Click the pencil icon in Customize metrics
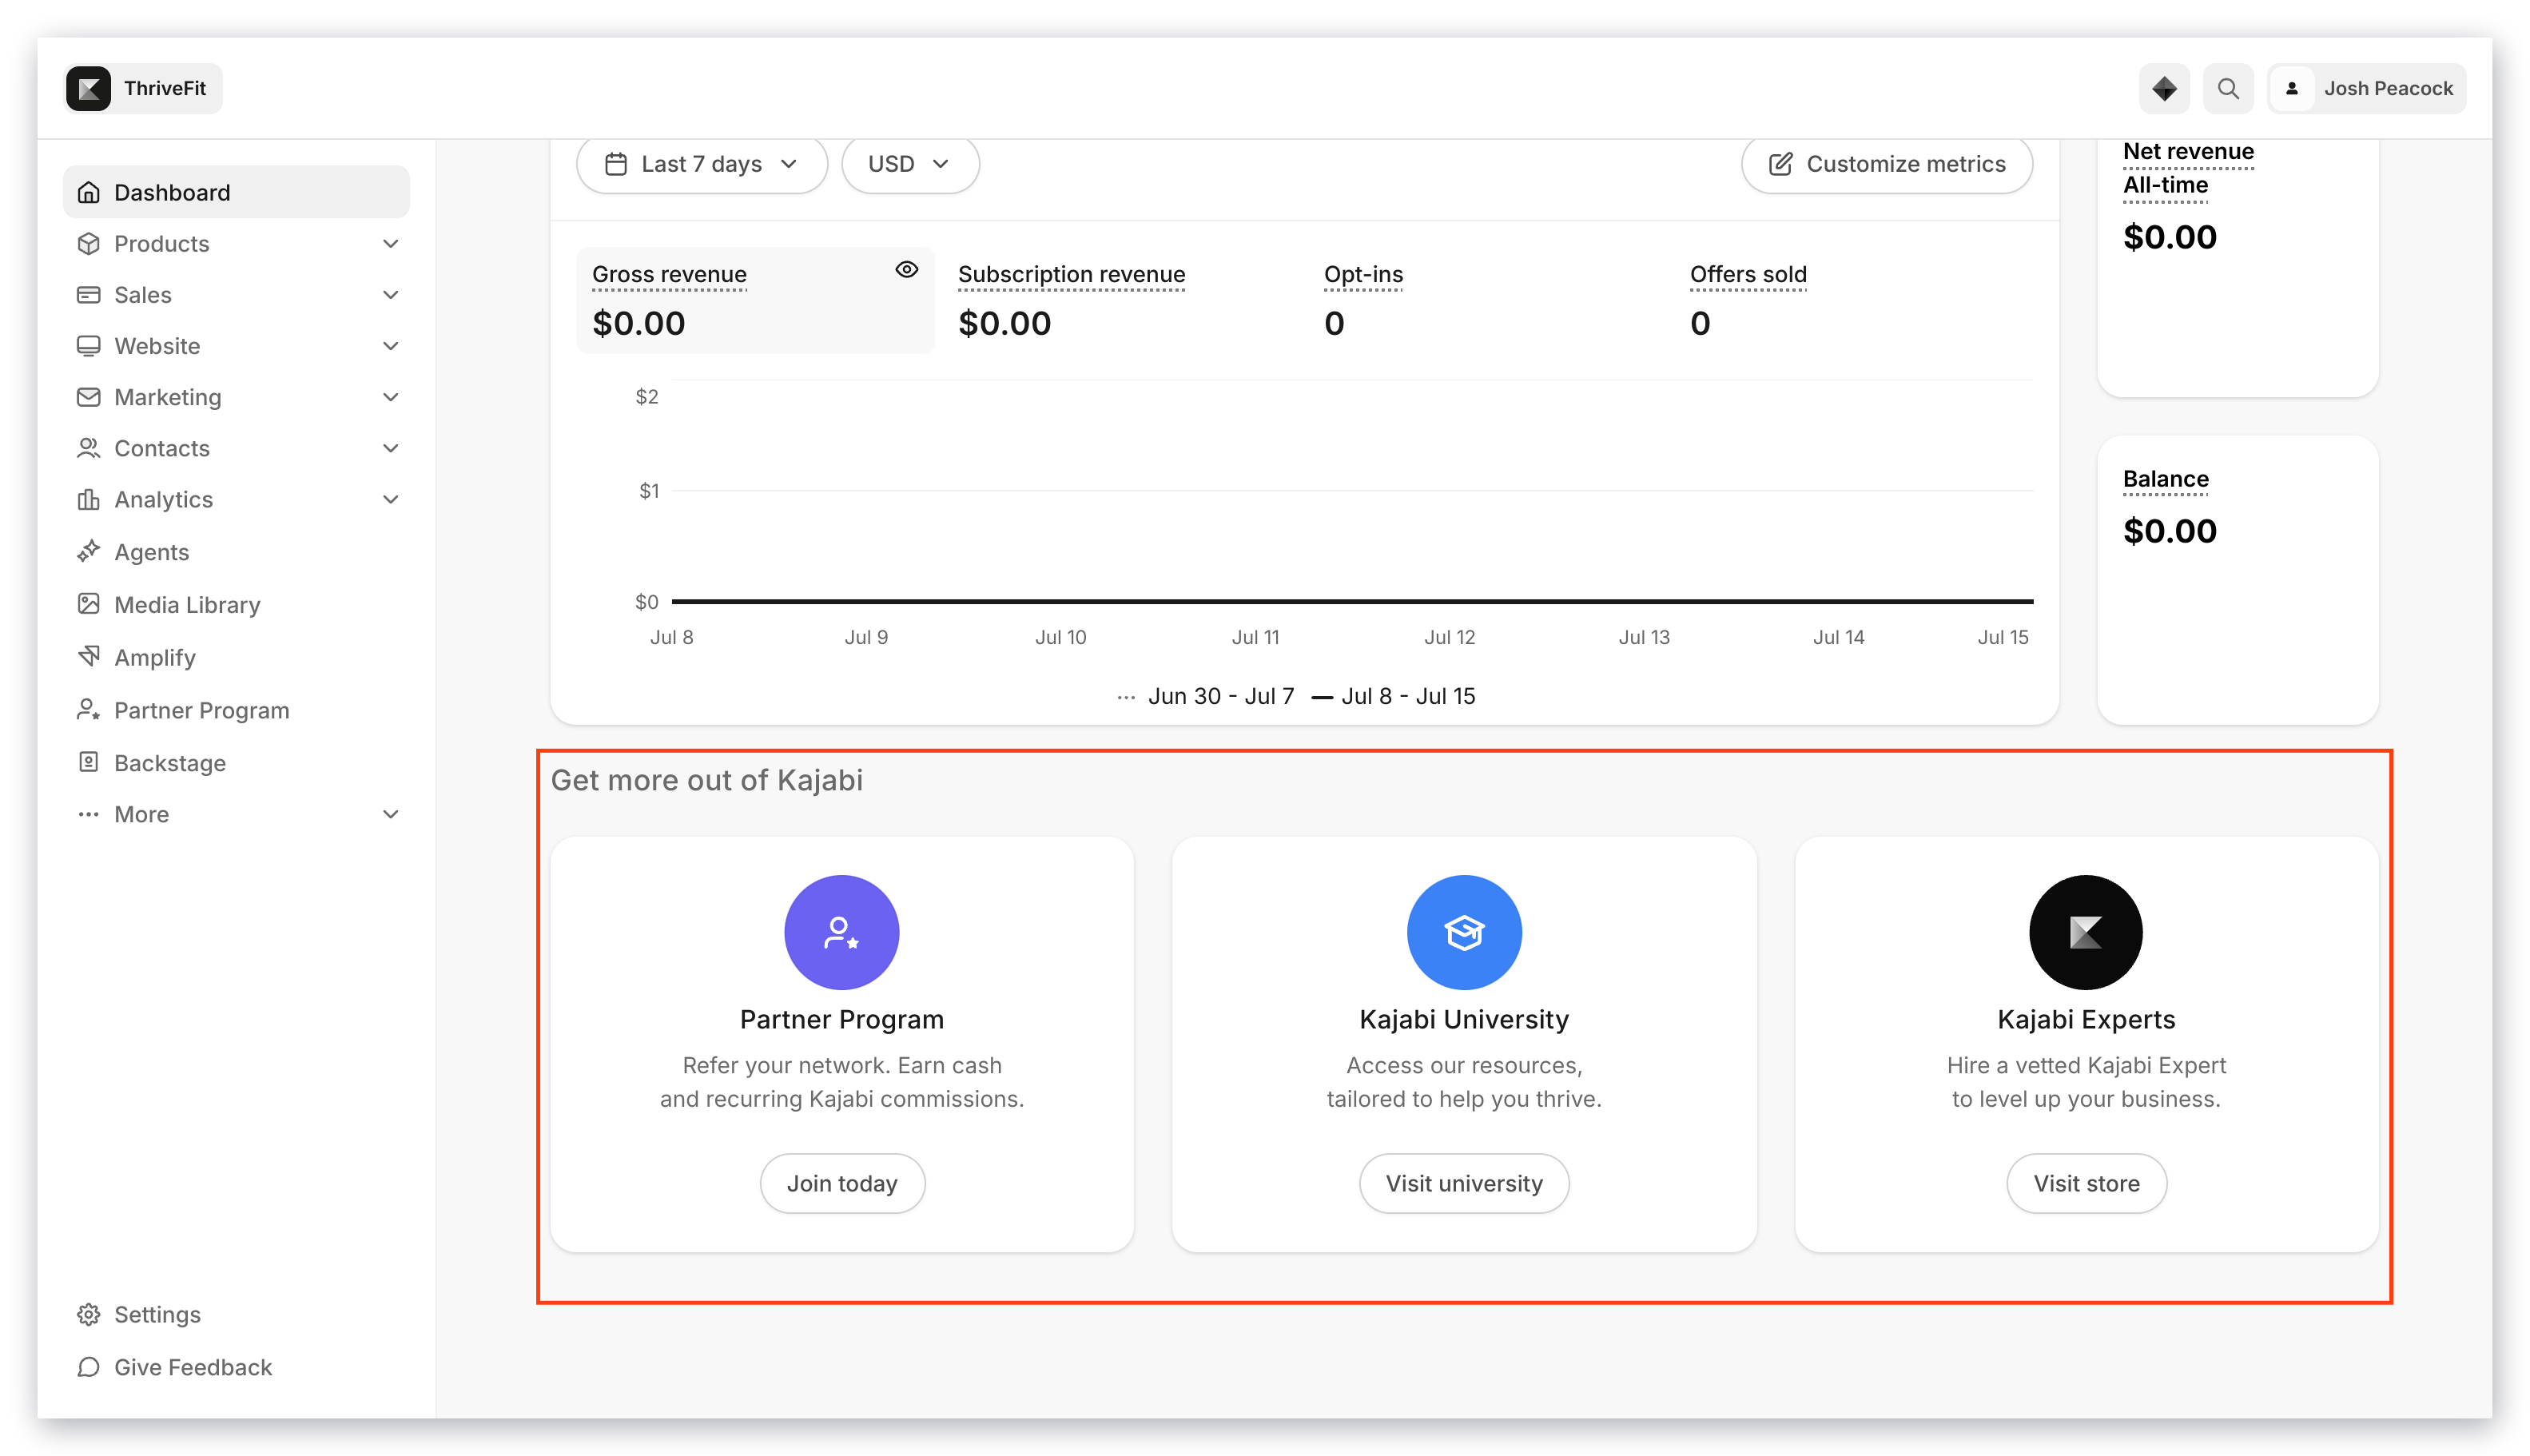 click(1780, 163)
